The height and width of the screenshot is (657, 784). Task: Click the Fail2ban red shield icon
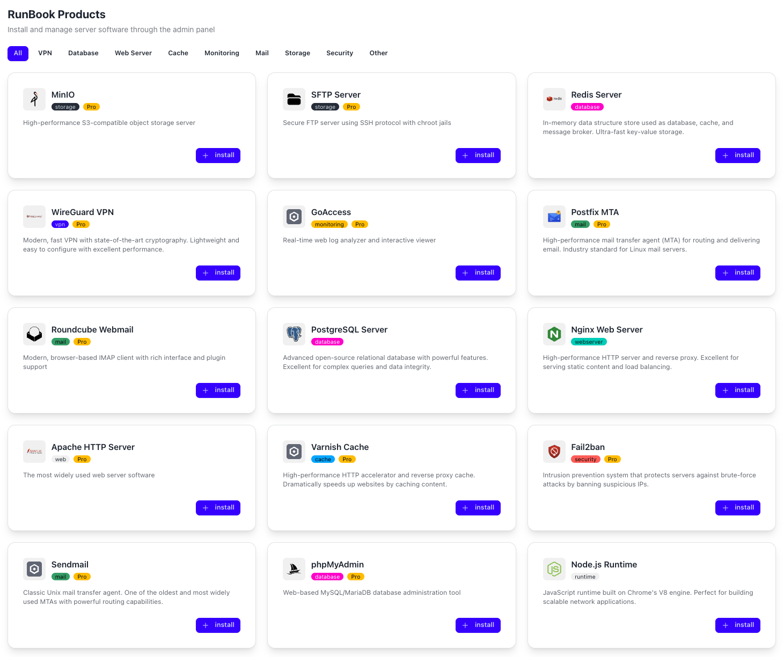click(554, 452)
